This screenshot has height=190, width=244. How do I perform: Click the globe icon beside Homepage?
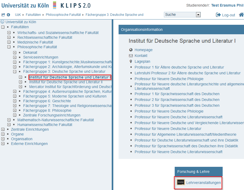(131, 50)
